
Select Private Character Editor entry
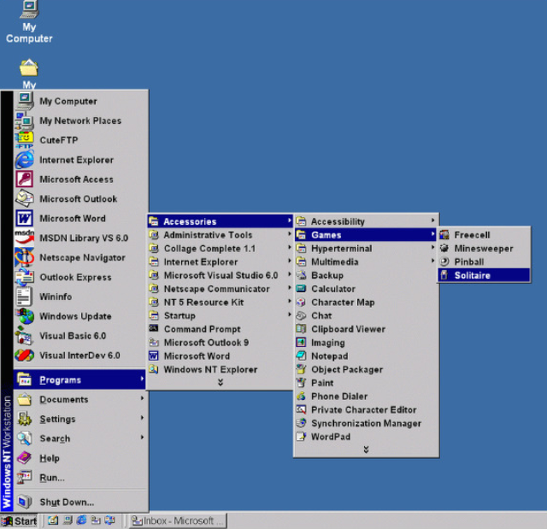(x=366, y=409)
